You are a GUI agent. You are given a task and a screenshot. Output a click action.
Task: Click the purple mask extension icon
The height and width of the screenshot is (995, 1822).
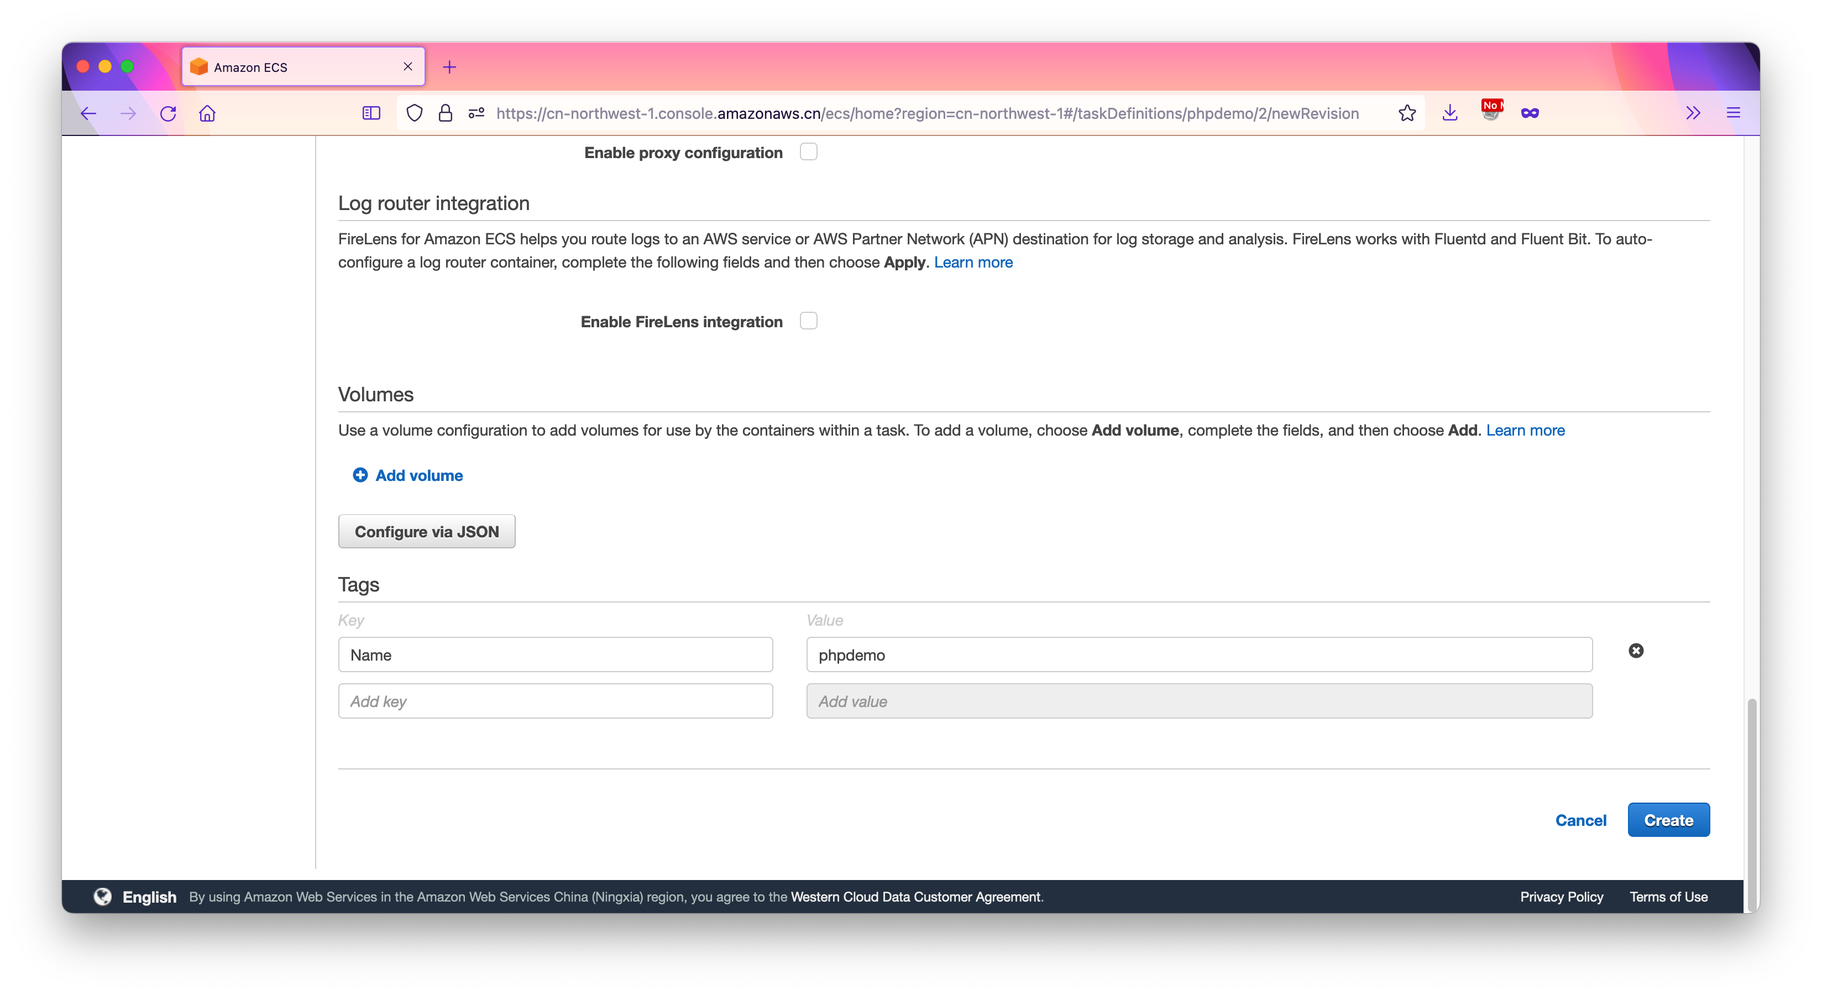[1530, 113]
